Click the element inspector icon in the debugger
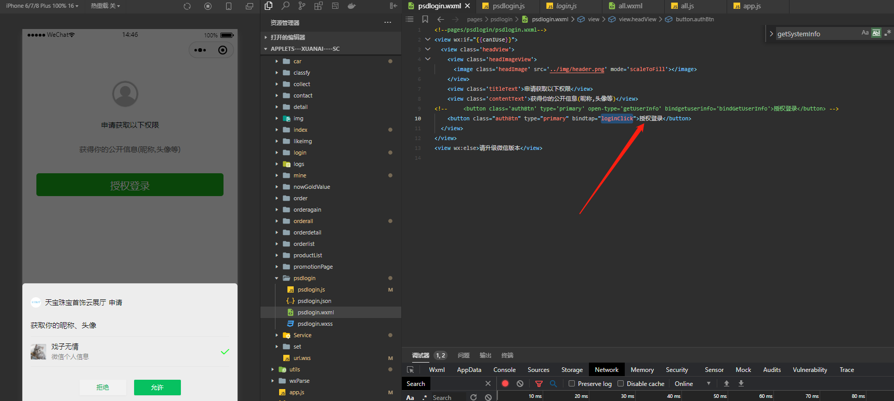This screenshot has width=894, height=401. click(x=411, y=370)
